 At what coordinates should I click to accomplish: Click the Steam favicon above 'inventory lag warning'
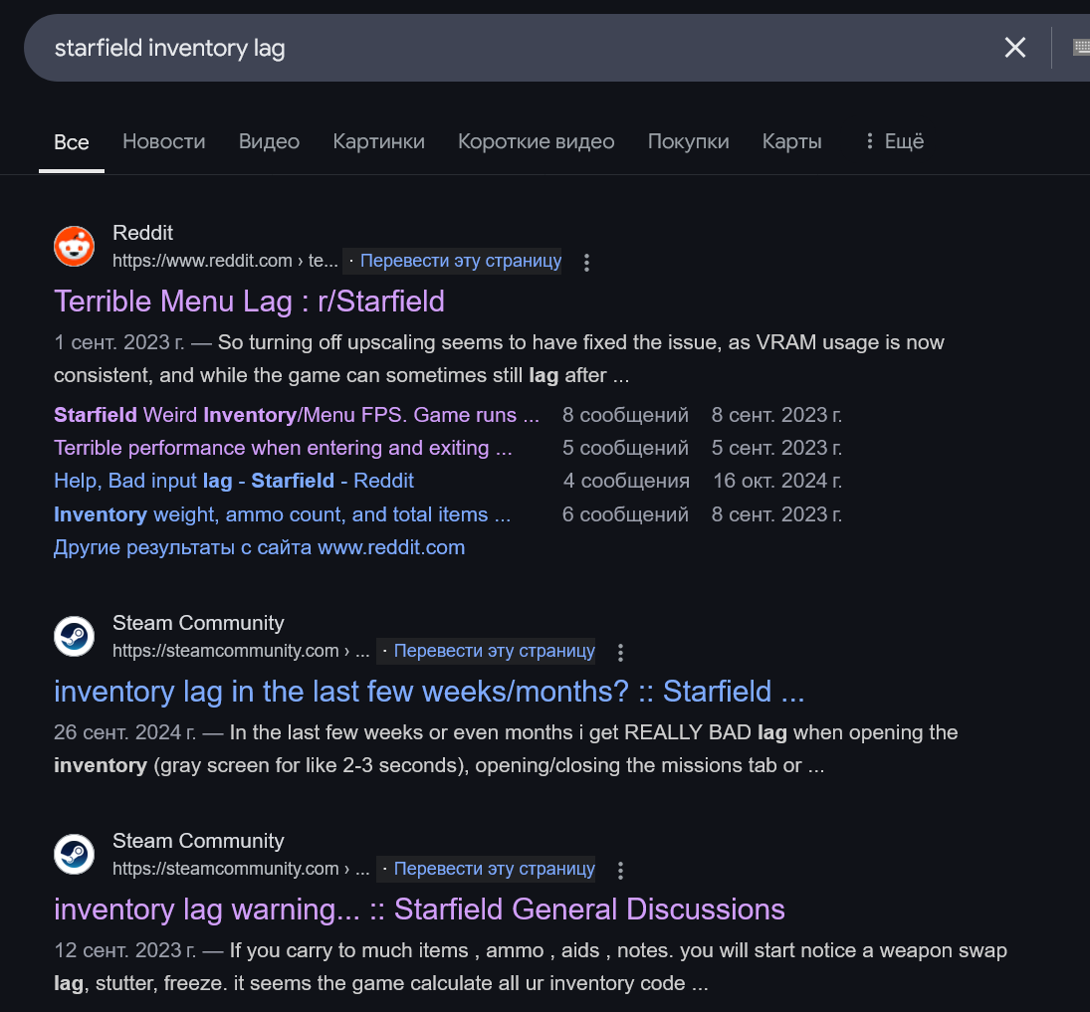pyautogui.click(x=75, y=854)
